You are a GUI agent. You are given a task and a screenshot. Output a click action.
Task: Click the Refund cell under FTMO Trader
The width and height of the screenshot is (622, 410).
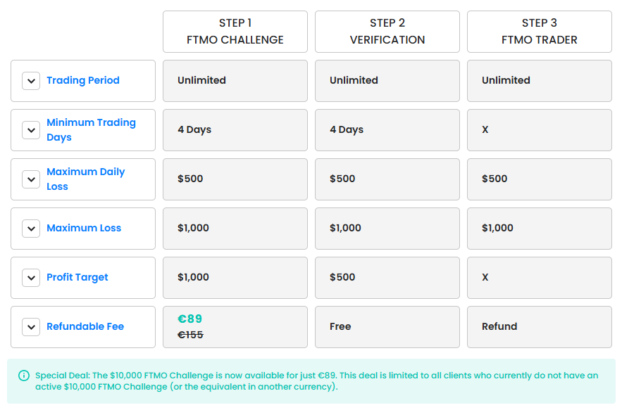(x=499, y=327)
